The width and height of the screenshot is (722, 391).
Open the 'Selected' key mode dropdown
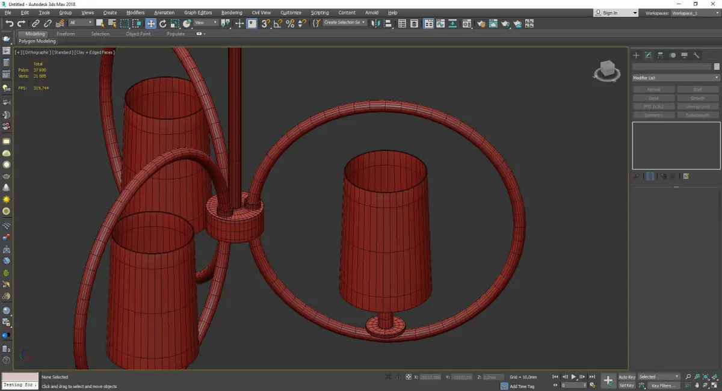[x=659, y=377]
